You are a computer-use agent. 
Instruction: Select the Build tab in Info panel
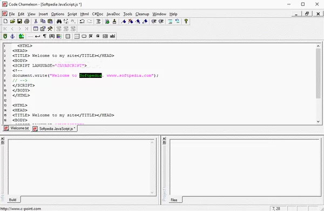(13, 200)
